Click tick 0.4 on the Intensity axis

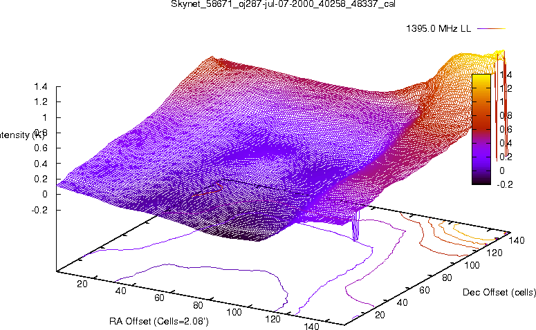pos(41,164)
